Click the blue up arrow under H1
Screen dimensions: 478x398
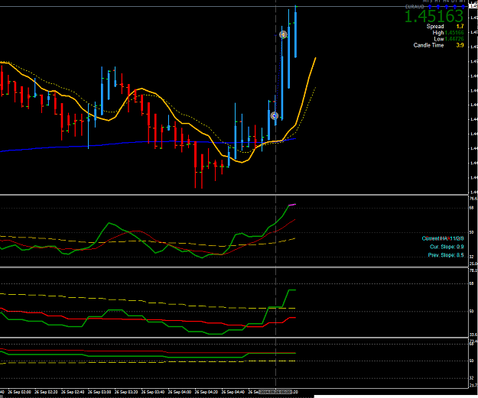click(438, 7)
